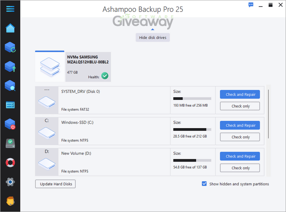Screen dimensions: 286x212
Task: Open the rescue system lifebuoy icon
Action: [x=10, y=163]
